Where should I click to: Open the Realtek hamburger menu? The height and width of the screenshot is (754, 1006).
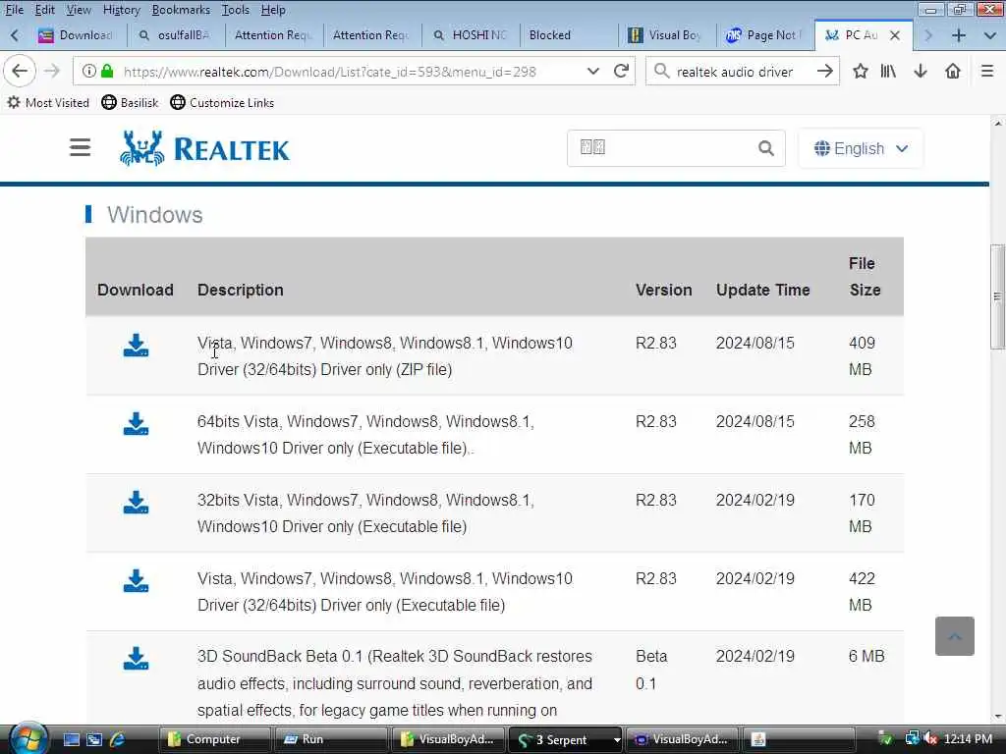pyautogui.click(x=81, y=147)
